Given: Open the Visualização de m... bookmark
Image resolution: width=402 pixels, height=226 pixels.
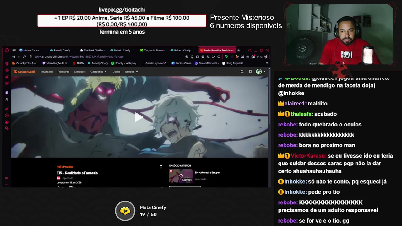Looking at the screenshot, I should pyautogui.click(x=56, y=63).
